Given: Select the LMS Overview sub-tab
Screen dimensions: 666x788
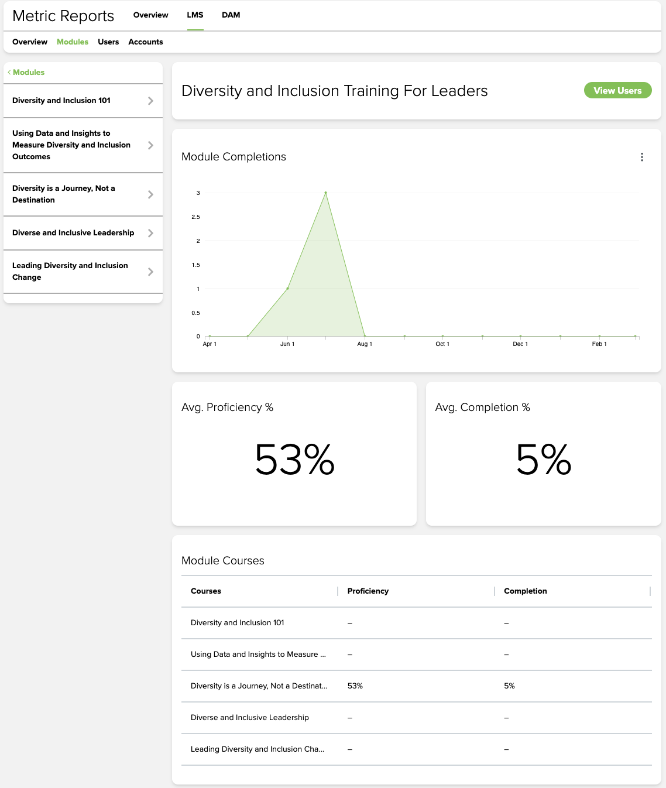Looking at the screenshot, I should [30, 42].
